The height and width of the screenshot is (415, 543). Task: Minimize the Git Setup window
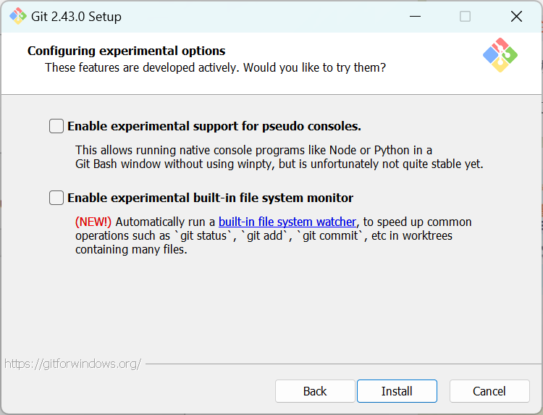pyautogui.click(x=415, y=16)
